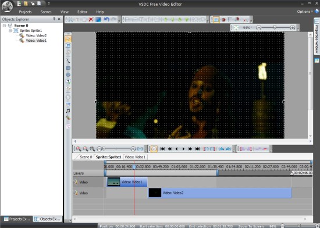Click the second Video layer header

click(88, 193)
